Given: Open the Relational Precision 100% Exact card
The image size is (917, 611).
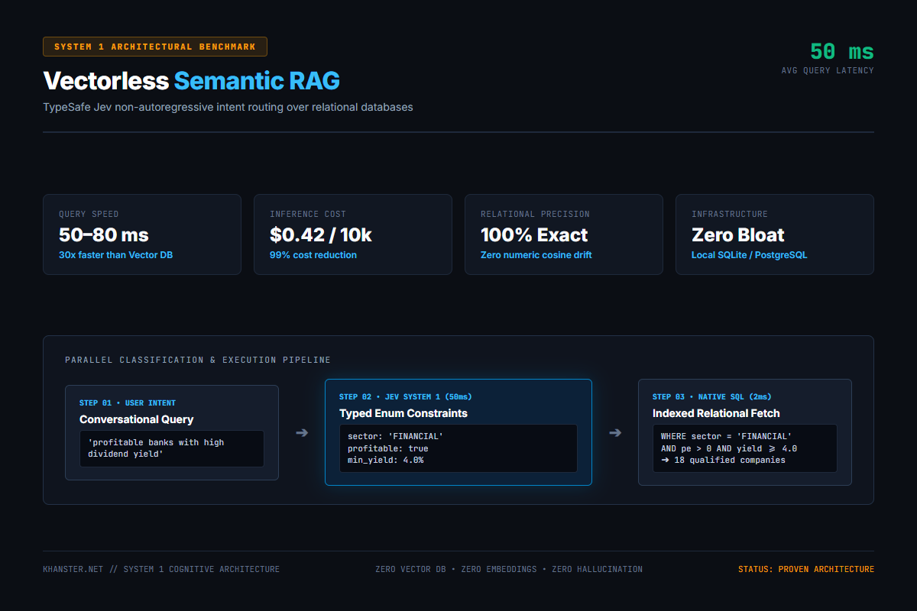Looking at the screenshot, I should pyautogui.click(x=564, y=234).
